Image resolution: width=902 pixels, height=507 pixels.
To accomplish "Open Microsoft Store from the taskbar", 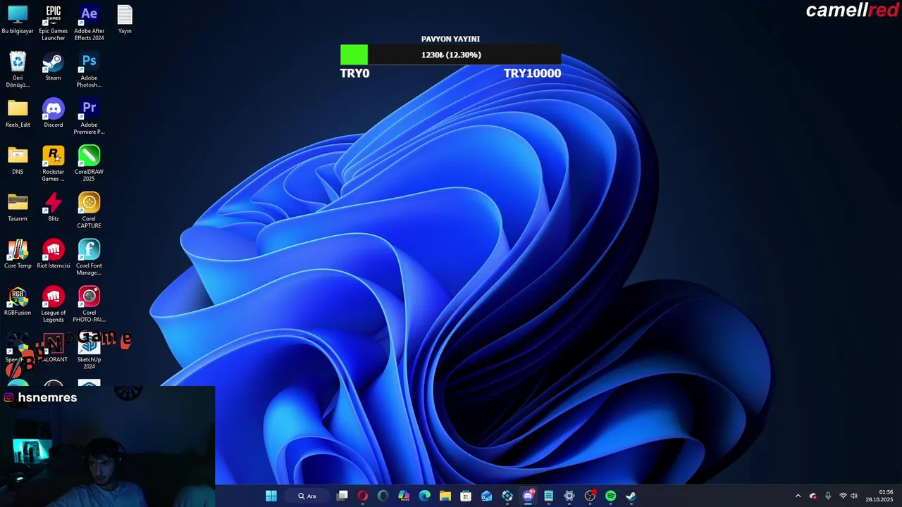I will click(x=466, y=496).
